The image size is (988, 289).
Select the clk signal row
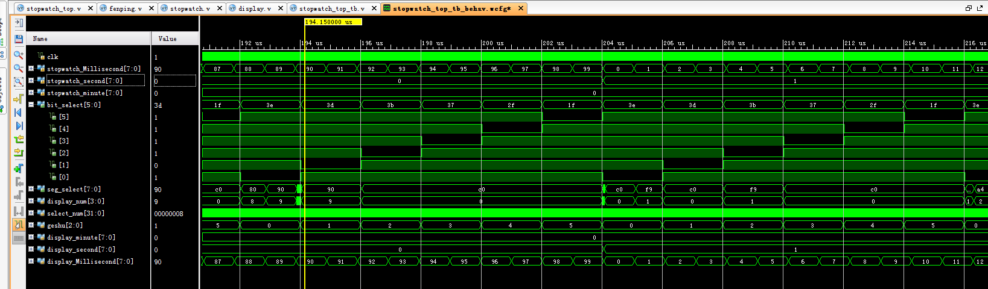53,57
